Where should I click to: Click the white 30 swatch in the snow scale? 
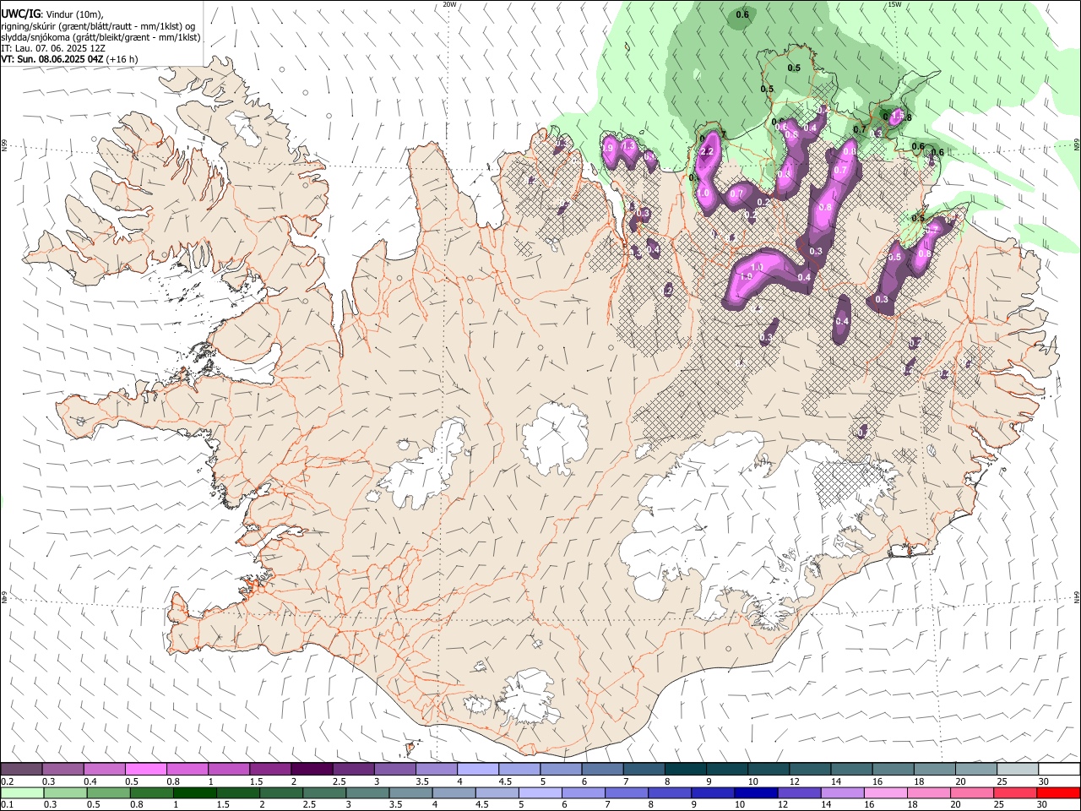(1059, 769)
